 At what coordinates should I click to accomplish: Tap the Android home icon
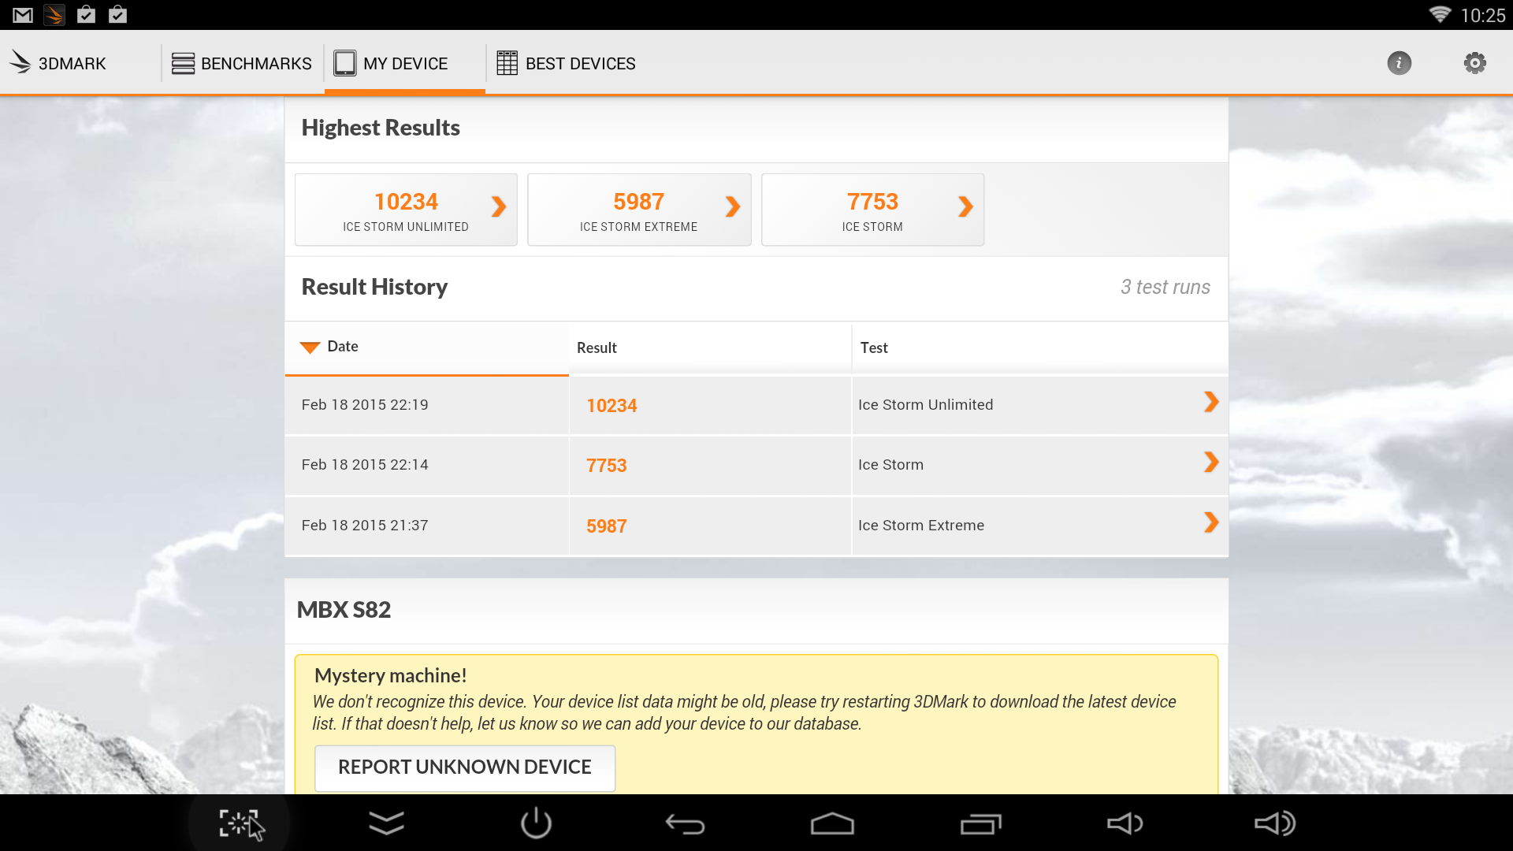tap(832, 823)
